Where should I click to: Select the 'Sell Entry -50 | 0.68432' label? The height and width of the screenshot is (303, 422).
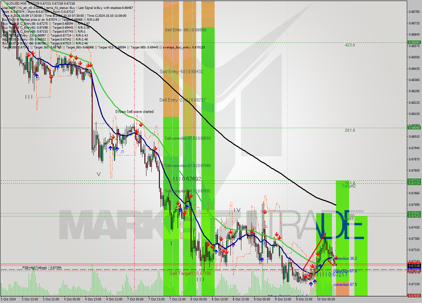pos(181,71)
